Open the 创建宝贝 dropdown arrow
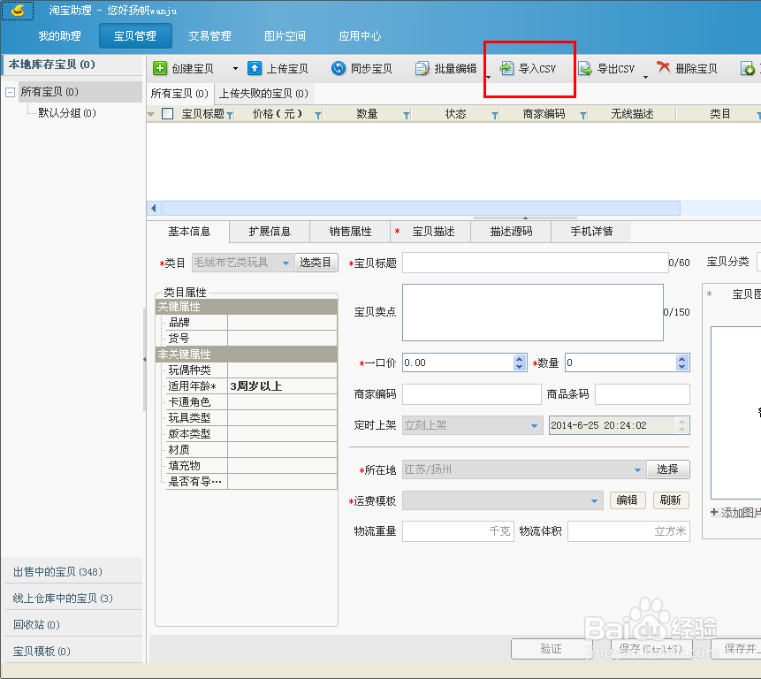Viewport: 761px width, 679px height. pyautogui.click(x=235, y=69)
